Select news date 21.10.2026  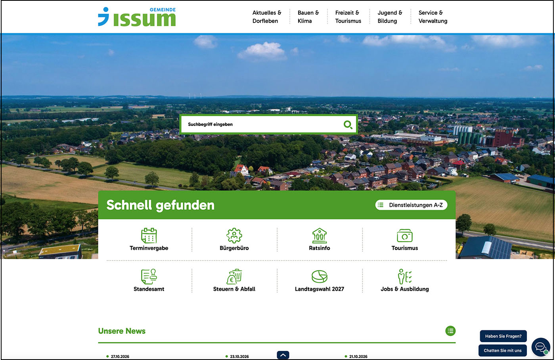tap(358, 356)
